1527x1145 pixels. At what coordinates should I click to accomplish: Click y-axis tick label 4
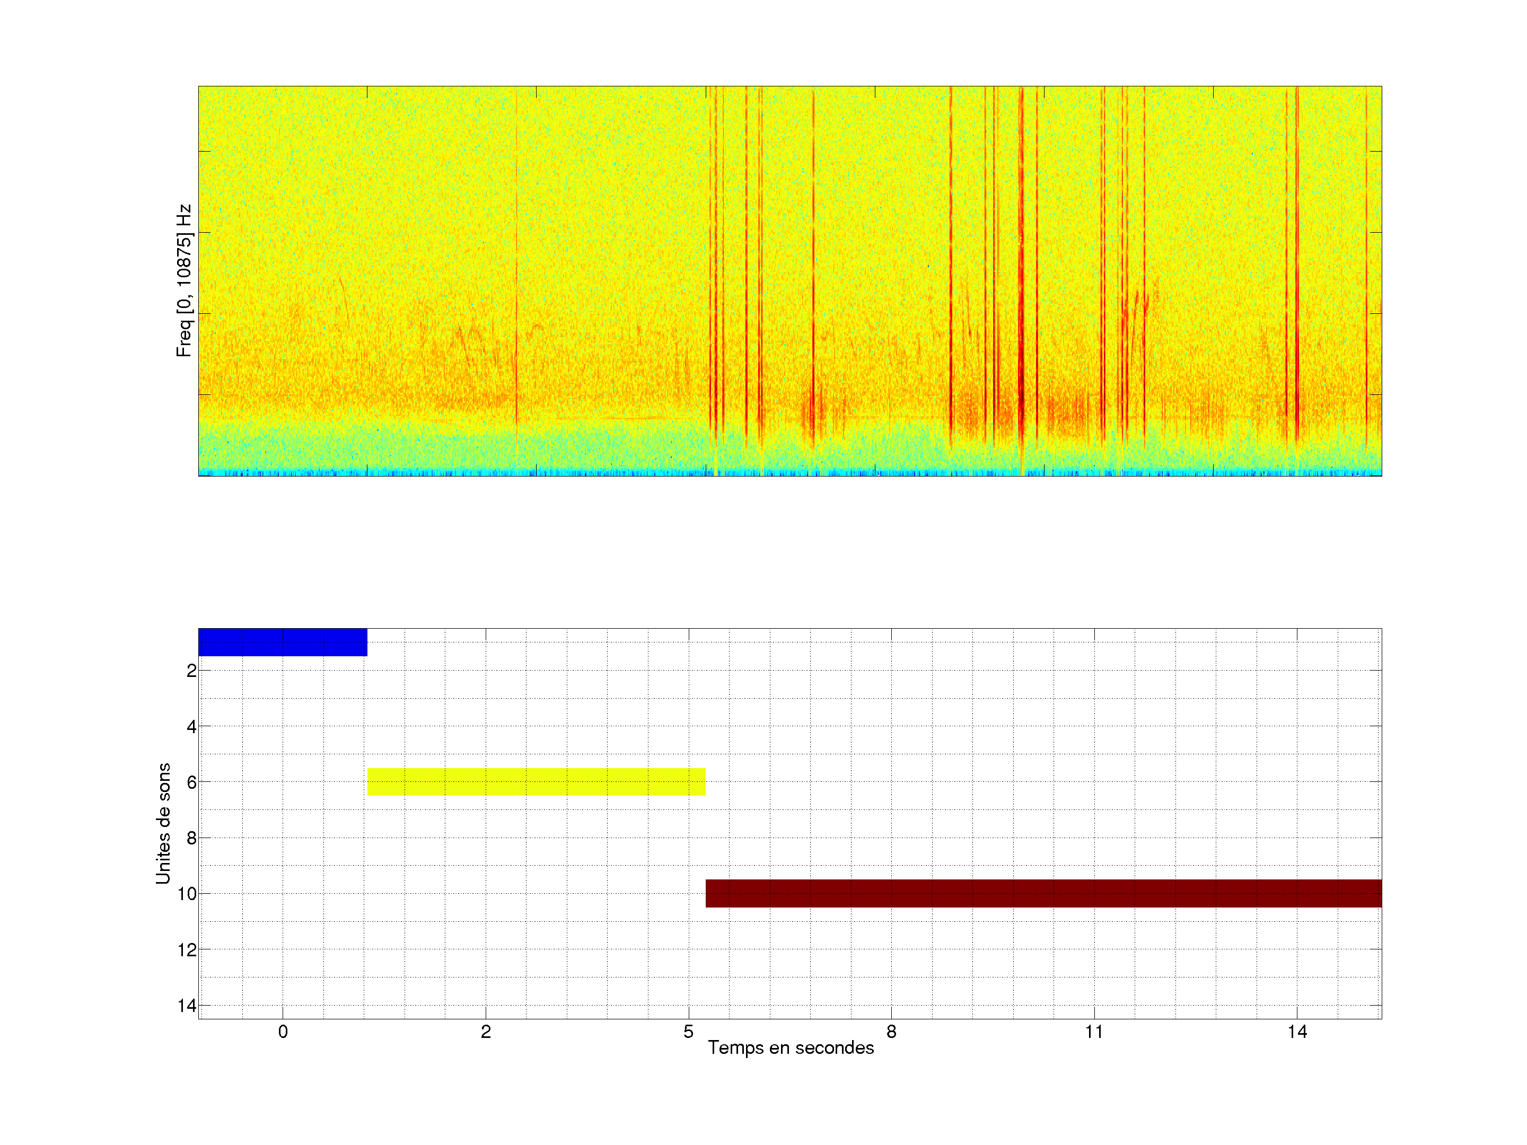(191, 726)
